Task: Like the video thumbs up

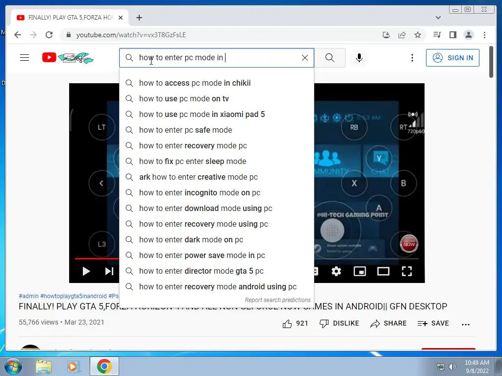Action: click(x=295, y=324)
